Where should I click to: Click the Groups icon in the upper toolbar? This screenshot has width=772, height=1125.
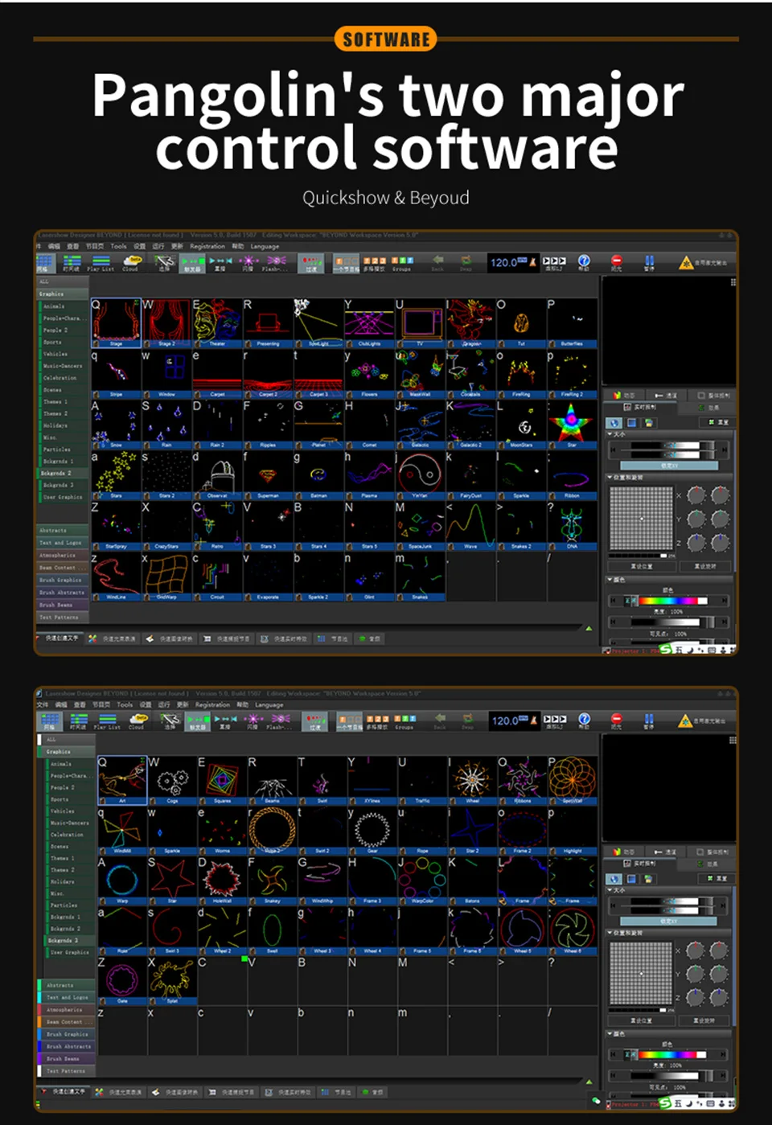point(402,263)
